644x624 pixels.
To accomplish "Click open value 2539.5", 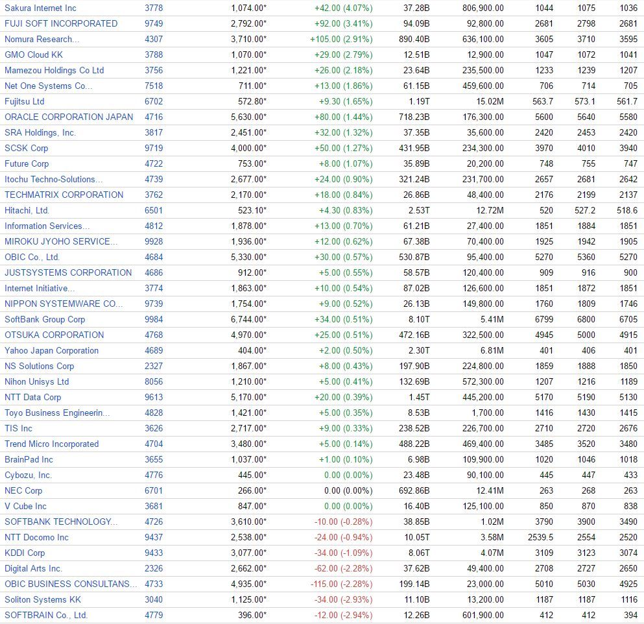I will click(x=540, y=538).
